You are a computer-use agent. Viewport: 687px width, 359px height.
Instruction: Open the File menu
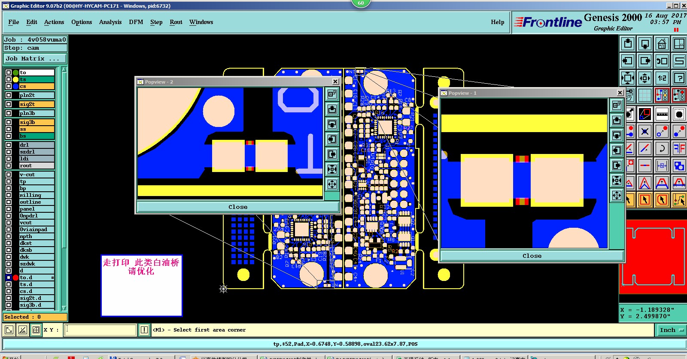click(x=14, y=22)
